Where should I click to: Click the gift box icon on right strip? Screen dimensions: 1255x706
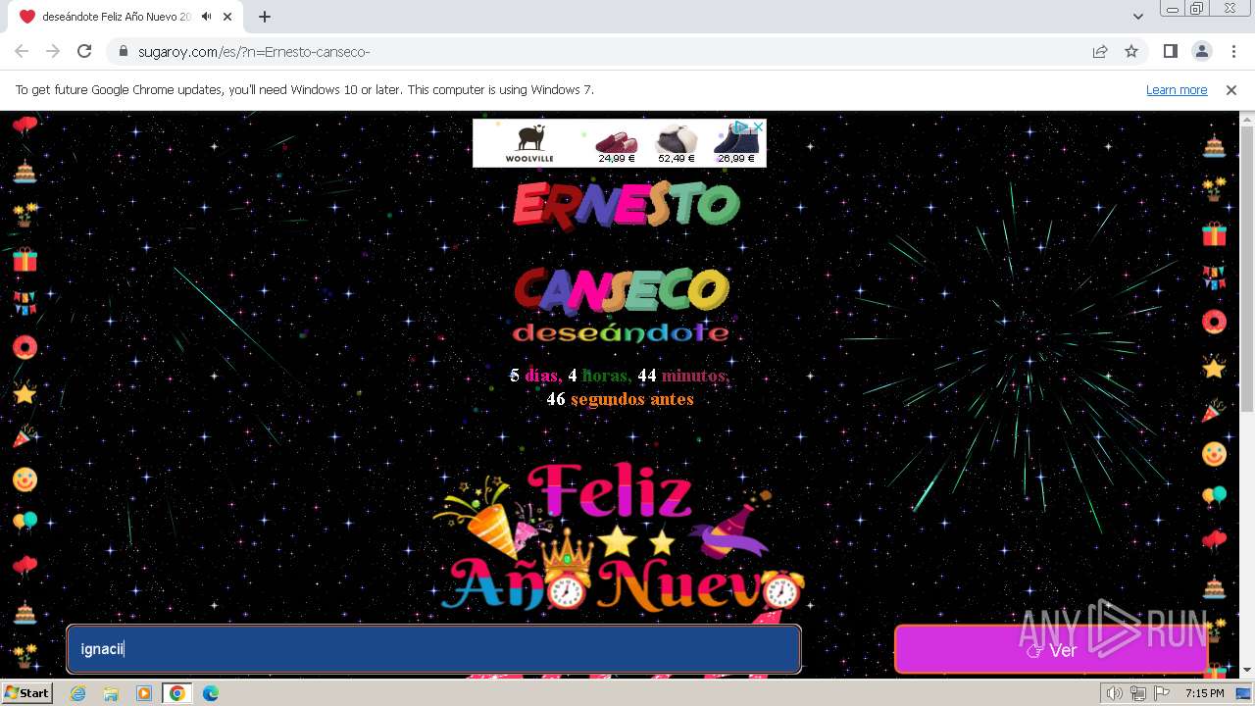click(1214, 233)
